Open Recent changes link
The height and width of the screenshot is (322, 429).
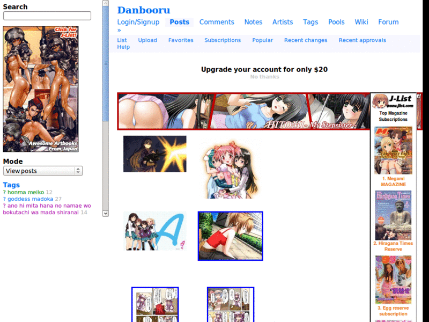pos(306,40)
